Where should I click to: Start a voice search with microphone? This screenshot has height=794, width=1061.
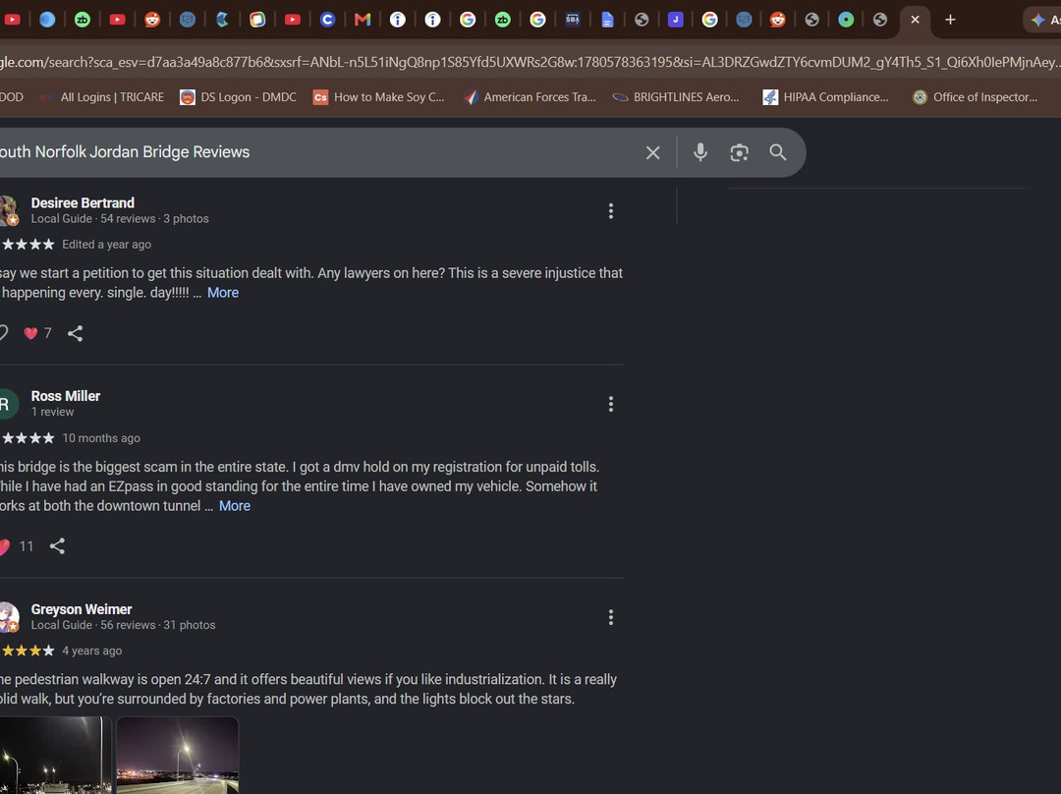tap(700, 152)
